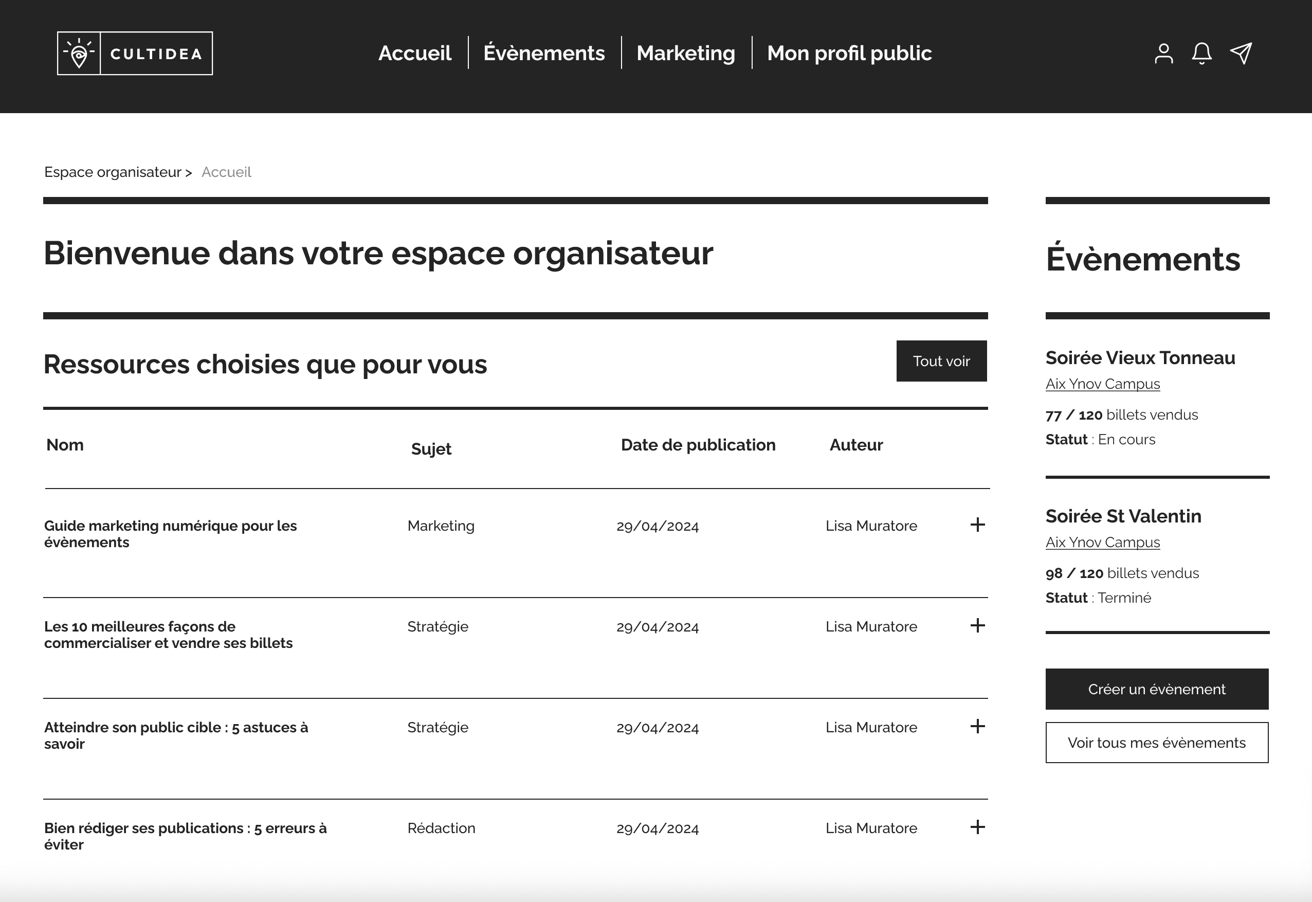Viewport: 1312px width, 902px height.
Task: Click the Date de publication column header
Action: [698, 445]
